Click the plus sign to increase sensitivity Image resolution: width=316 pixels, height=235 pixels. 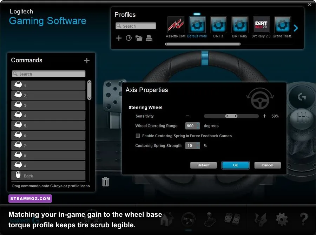coord(264,116)
